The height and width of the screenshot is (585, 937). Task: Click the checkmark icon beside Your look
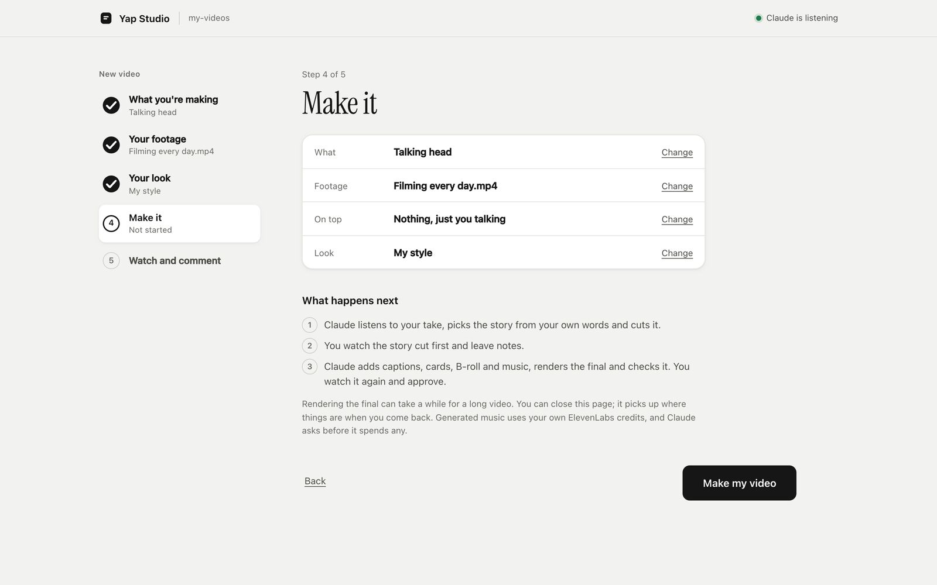click(x=111, y=184)
